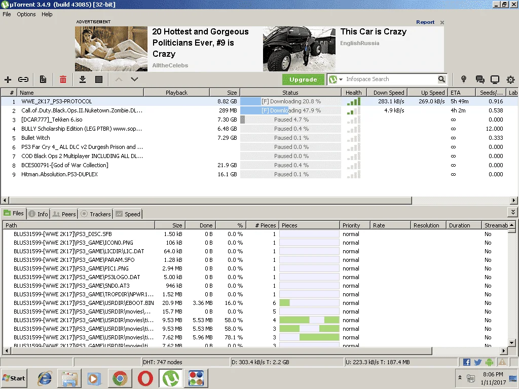519x389 pixels.
Task: Click the Report ad link
Action: (425, 22)
